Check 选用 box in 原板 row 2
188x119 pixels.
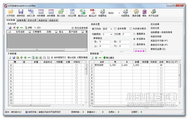(161, 68)
